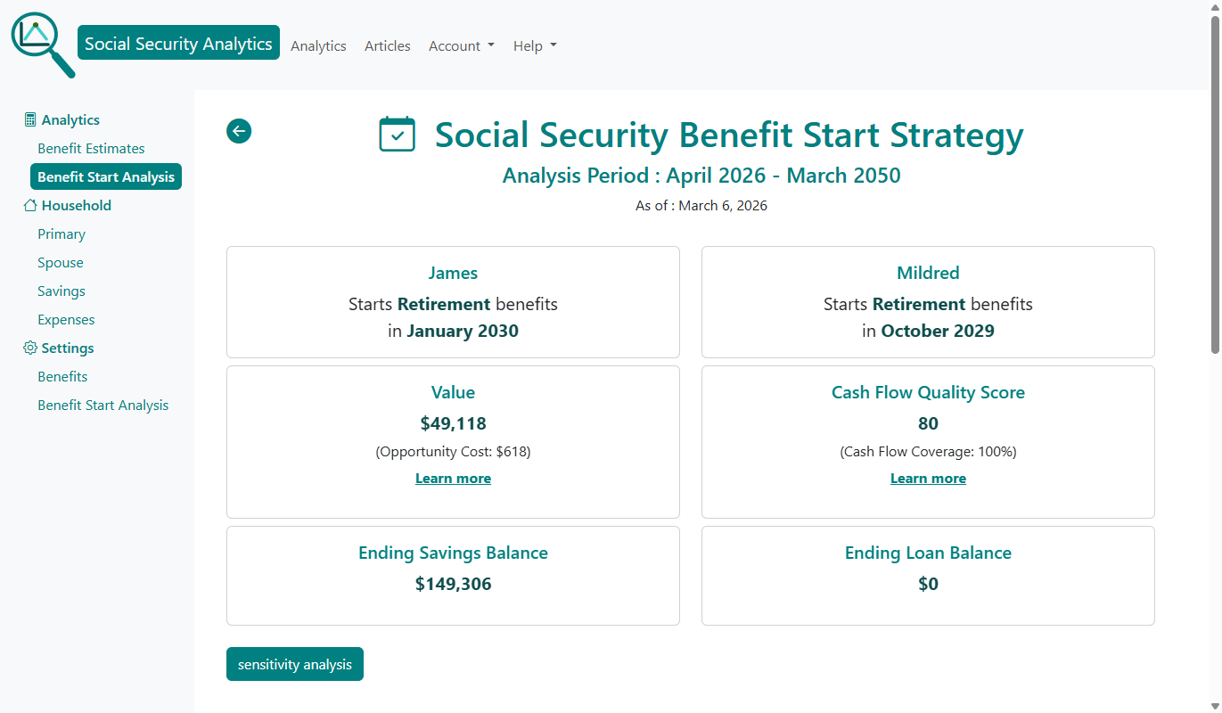Image resolution: width=1222 pixels, height=713 pixels.
Task: Open Benefit Estimates in the sidebar
Action: coord(90,148)
